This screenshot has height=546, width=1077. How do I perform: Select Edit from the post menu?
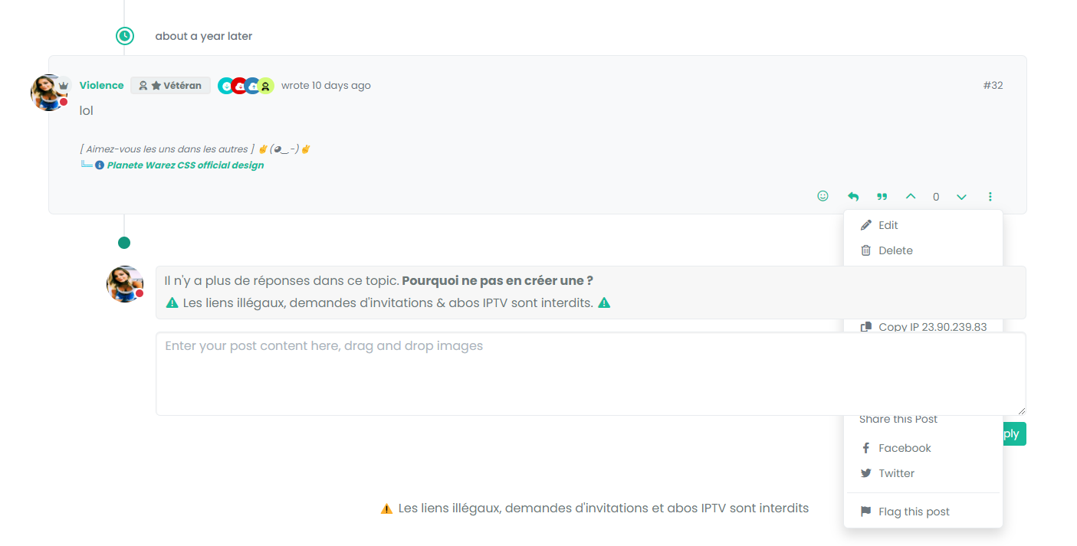click(888, 225)
